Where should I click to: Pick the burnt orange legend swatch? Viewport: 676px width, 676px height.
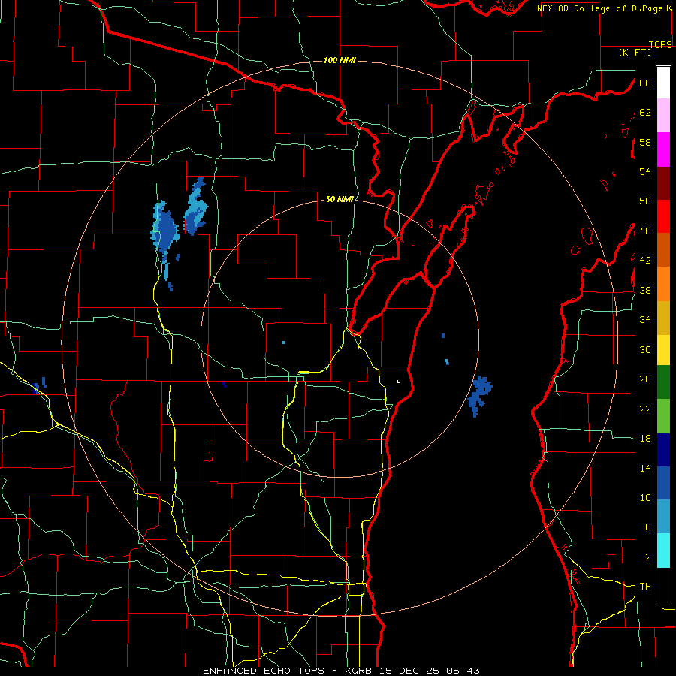[663, 250]
